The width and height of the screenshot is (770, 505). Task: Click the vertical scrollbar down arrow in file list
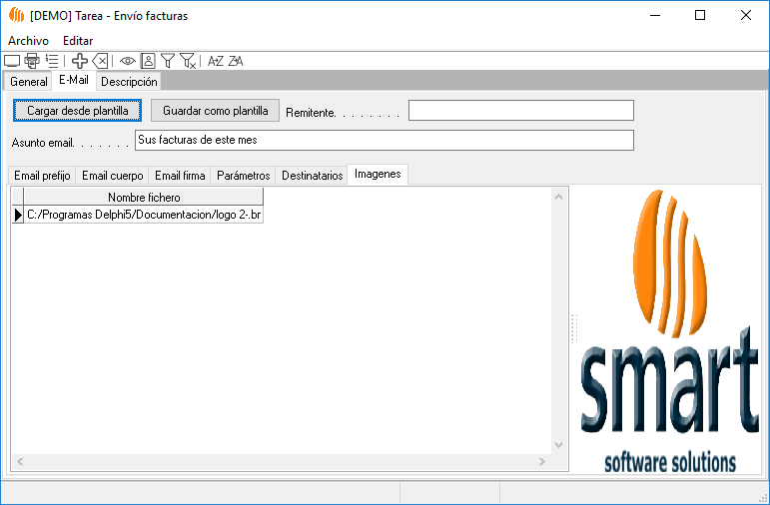pyautogui.click(x=559, y=446)
